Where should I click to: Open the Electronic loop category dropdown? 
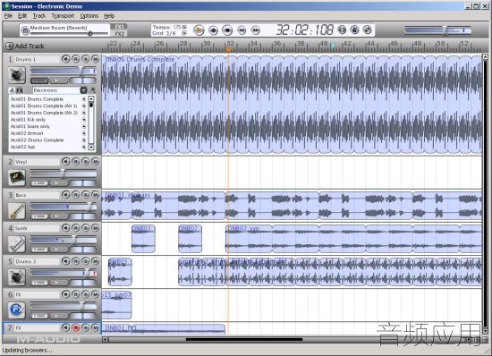coord(83,90)
